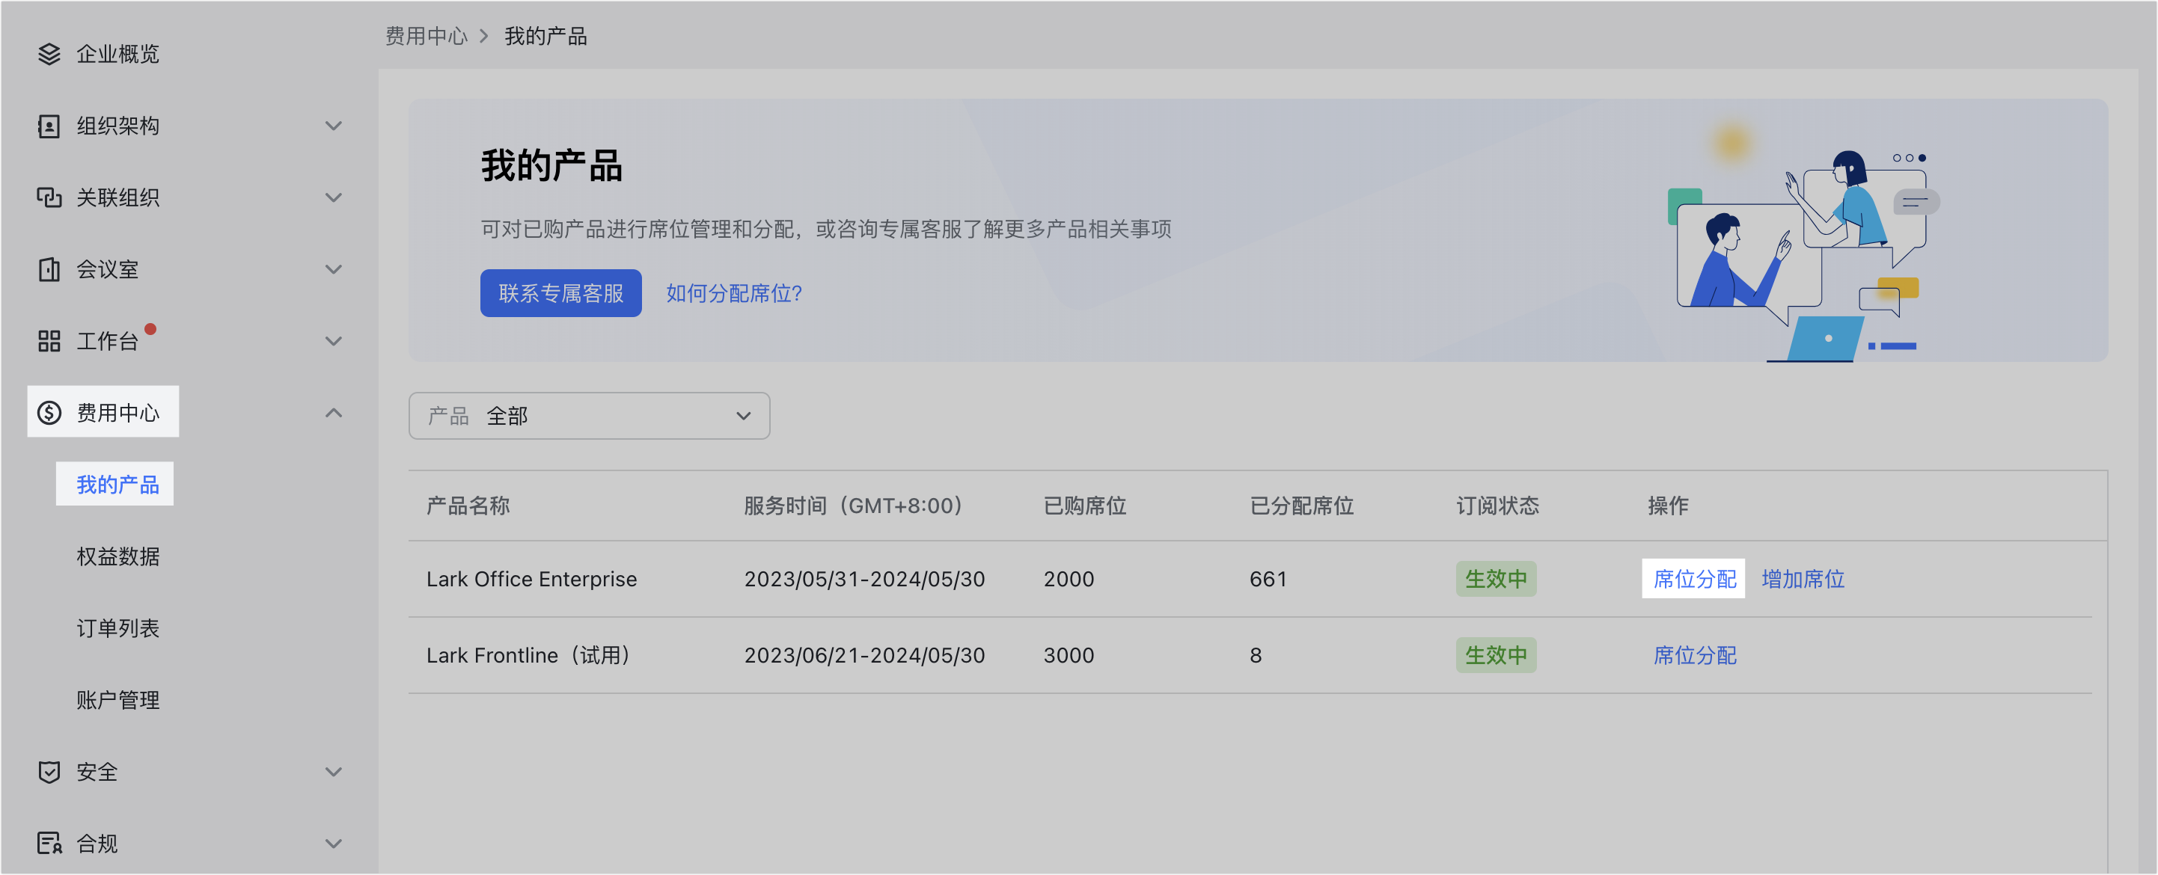Viewport: 2158px width, 875px height.
Task: Click 已分配席位 column header
Action: click(x=1301, y=506)
